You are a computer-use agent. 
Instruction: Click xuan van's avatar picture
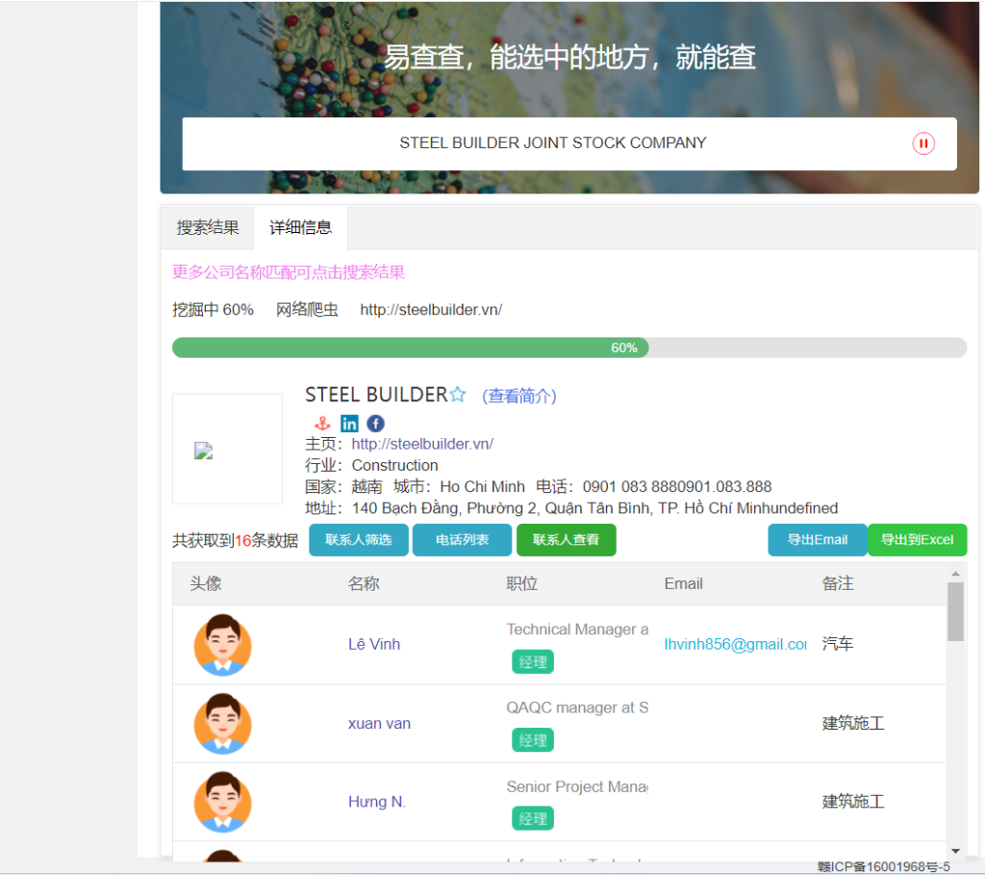click(222, 724)
